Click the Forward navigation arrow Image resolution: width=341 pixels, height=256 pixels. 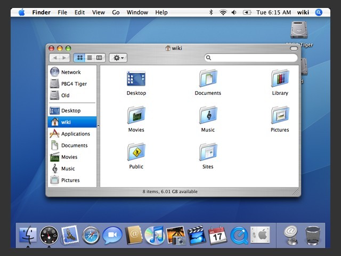pyautogui.click(x=64, y=58)
